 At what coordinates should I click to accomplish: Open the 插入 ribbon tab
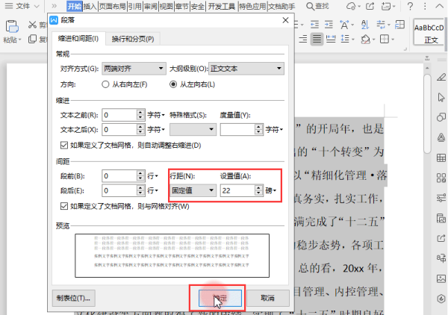pyautogui.click(x=90, y=6)
